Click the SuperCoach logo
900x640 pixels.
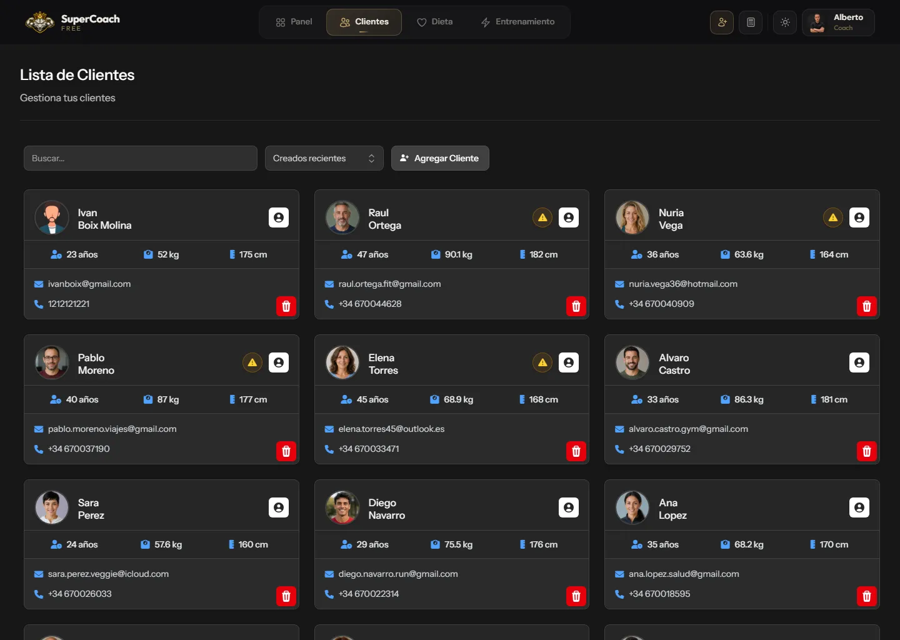point(72,22)
